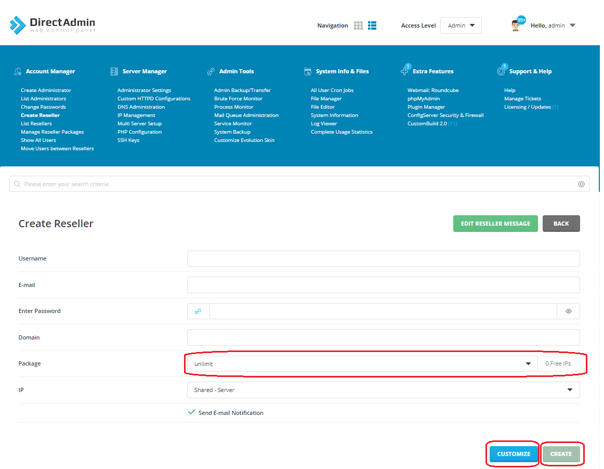Open Licensing / Updates
Image resolution: width=604 pixels, height=469 pixels.
point(528,107)
